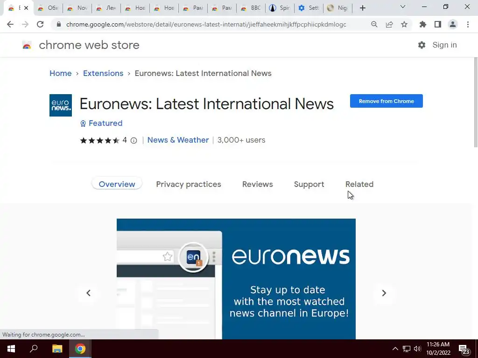Open the zoom magnifier in address bar

374,24
